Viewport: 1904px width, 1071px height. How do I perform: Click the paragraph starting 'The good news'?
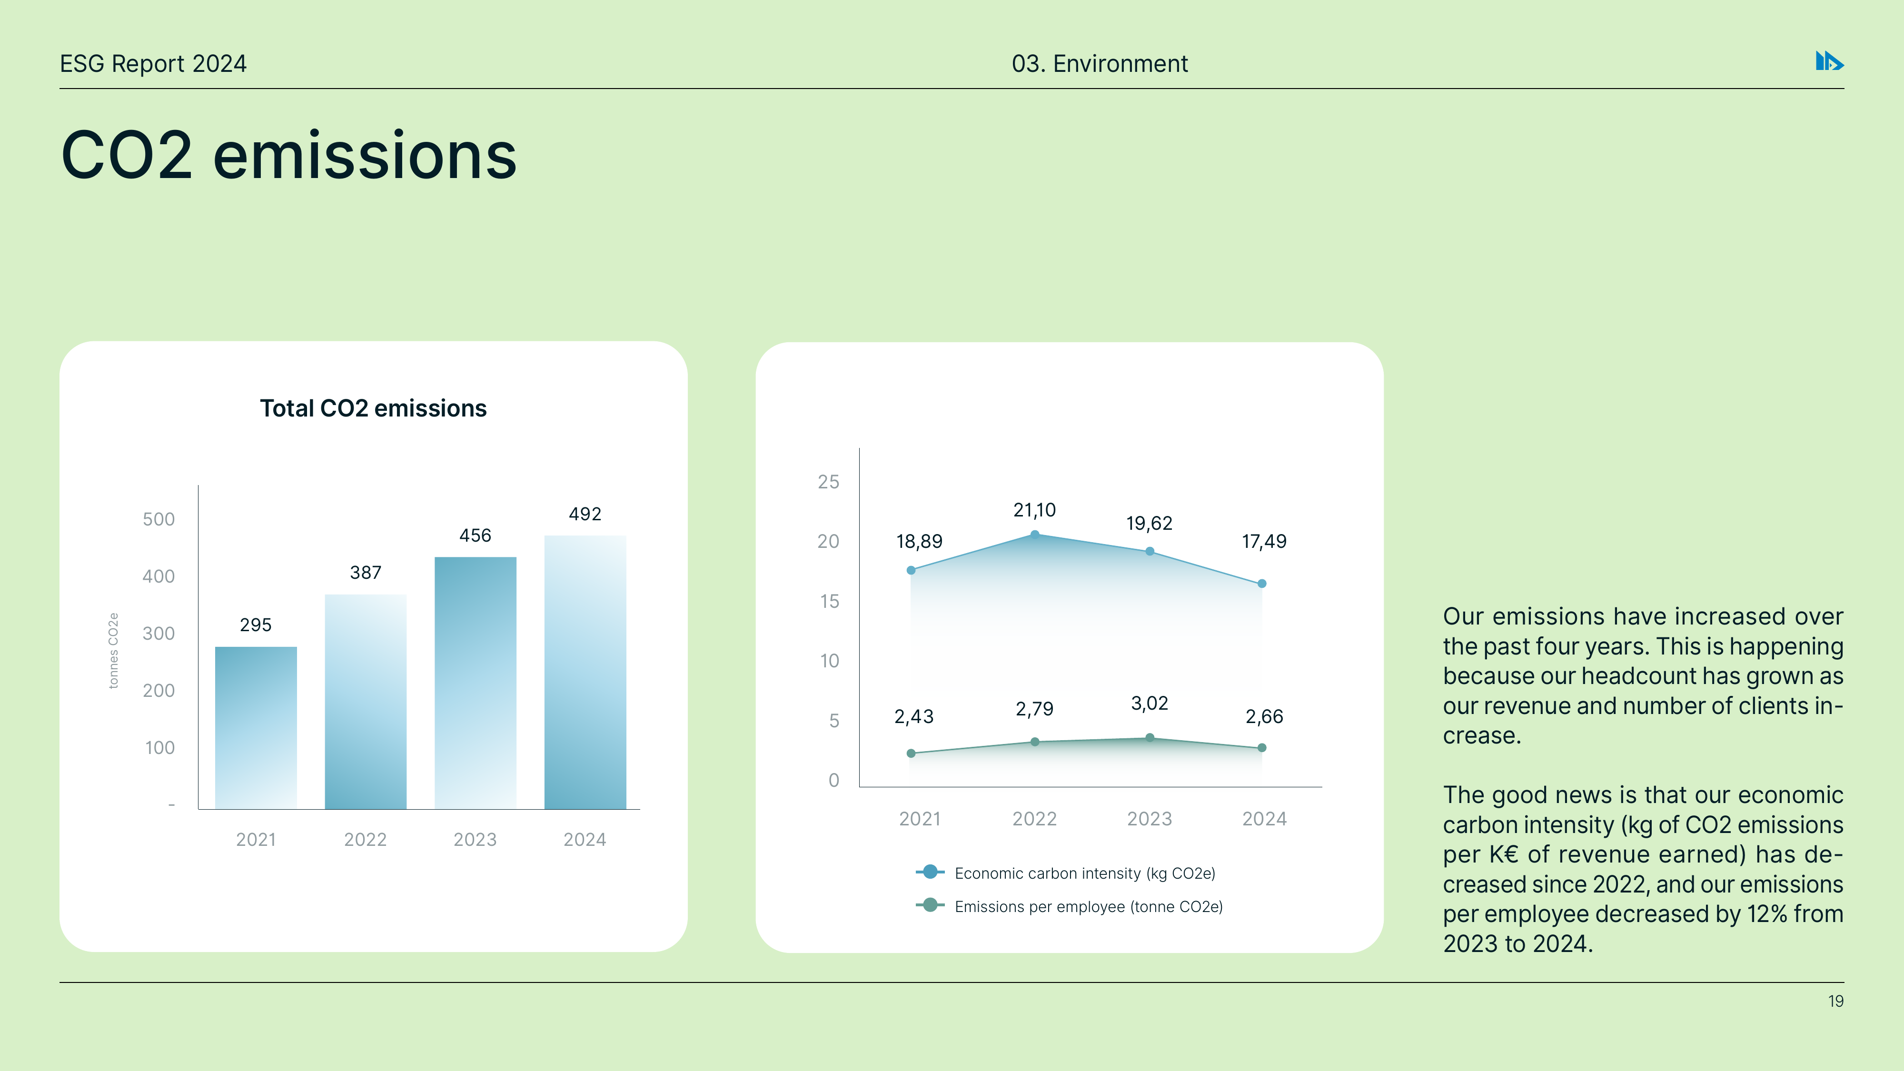click(1643, 869)
